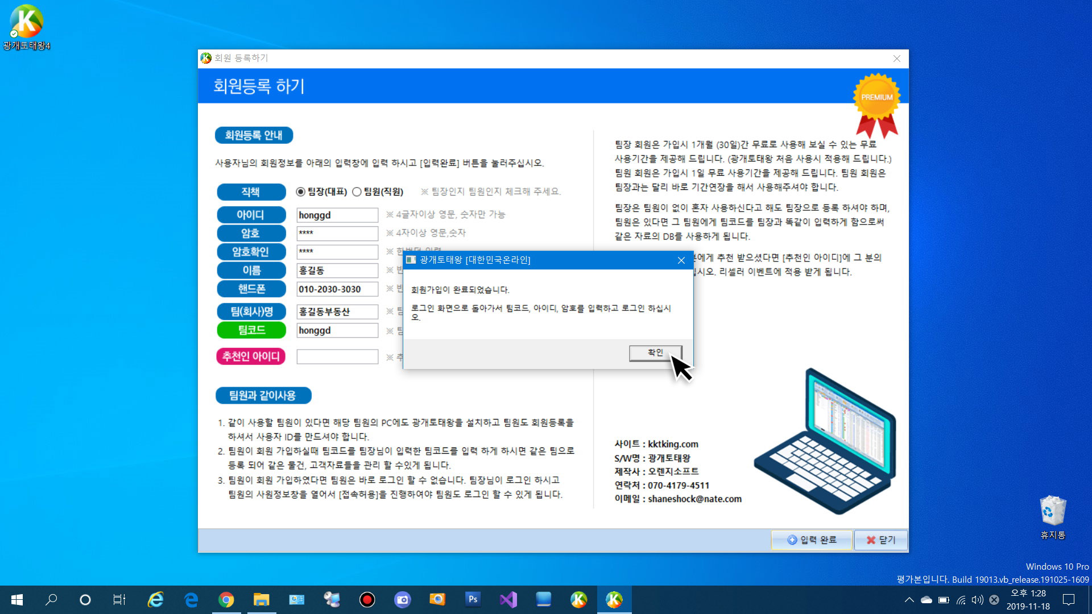This screenshot has width=1092, height=614.
Task: Select the 팀원(직원) radio button
Action: pos(357,192)
